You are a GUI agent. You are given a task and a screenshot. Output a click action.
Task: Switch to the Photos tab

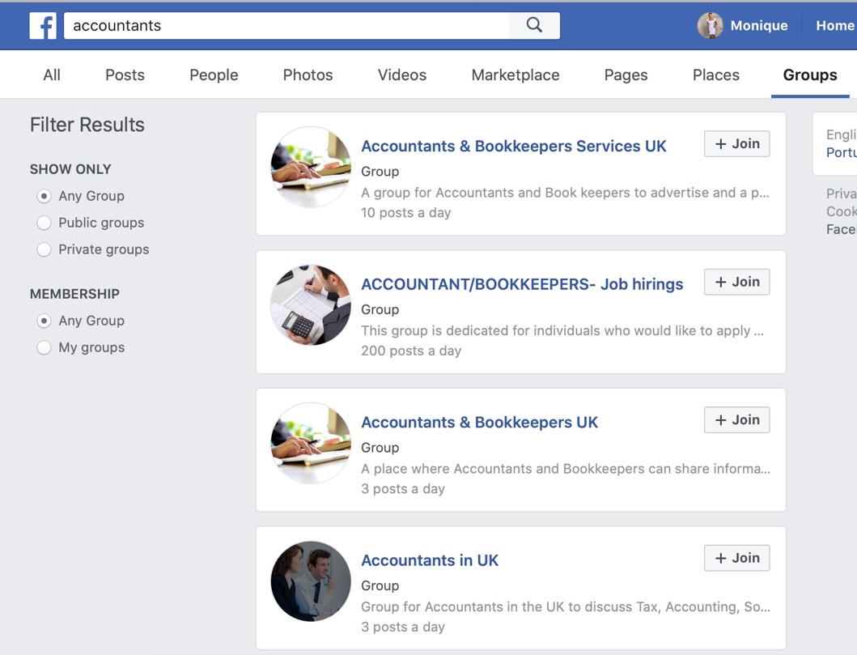click(x=308, y=75)
